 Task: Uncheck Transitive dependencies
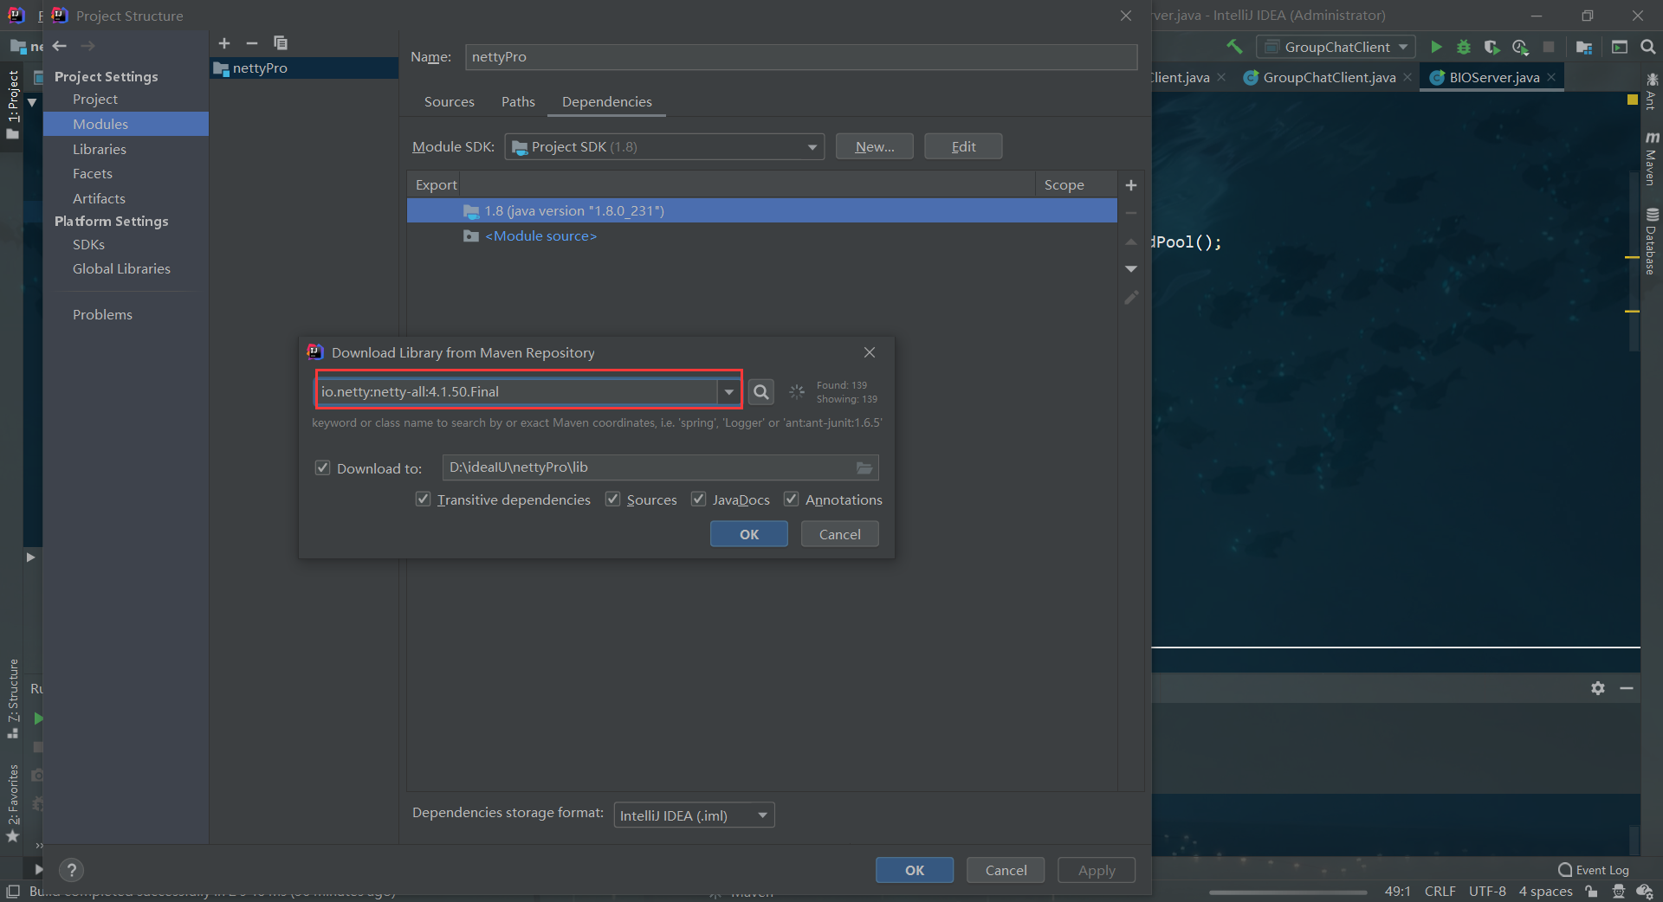point(424,499)
